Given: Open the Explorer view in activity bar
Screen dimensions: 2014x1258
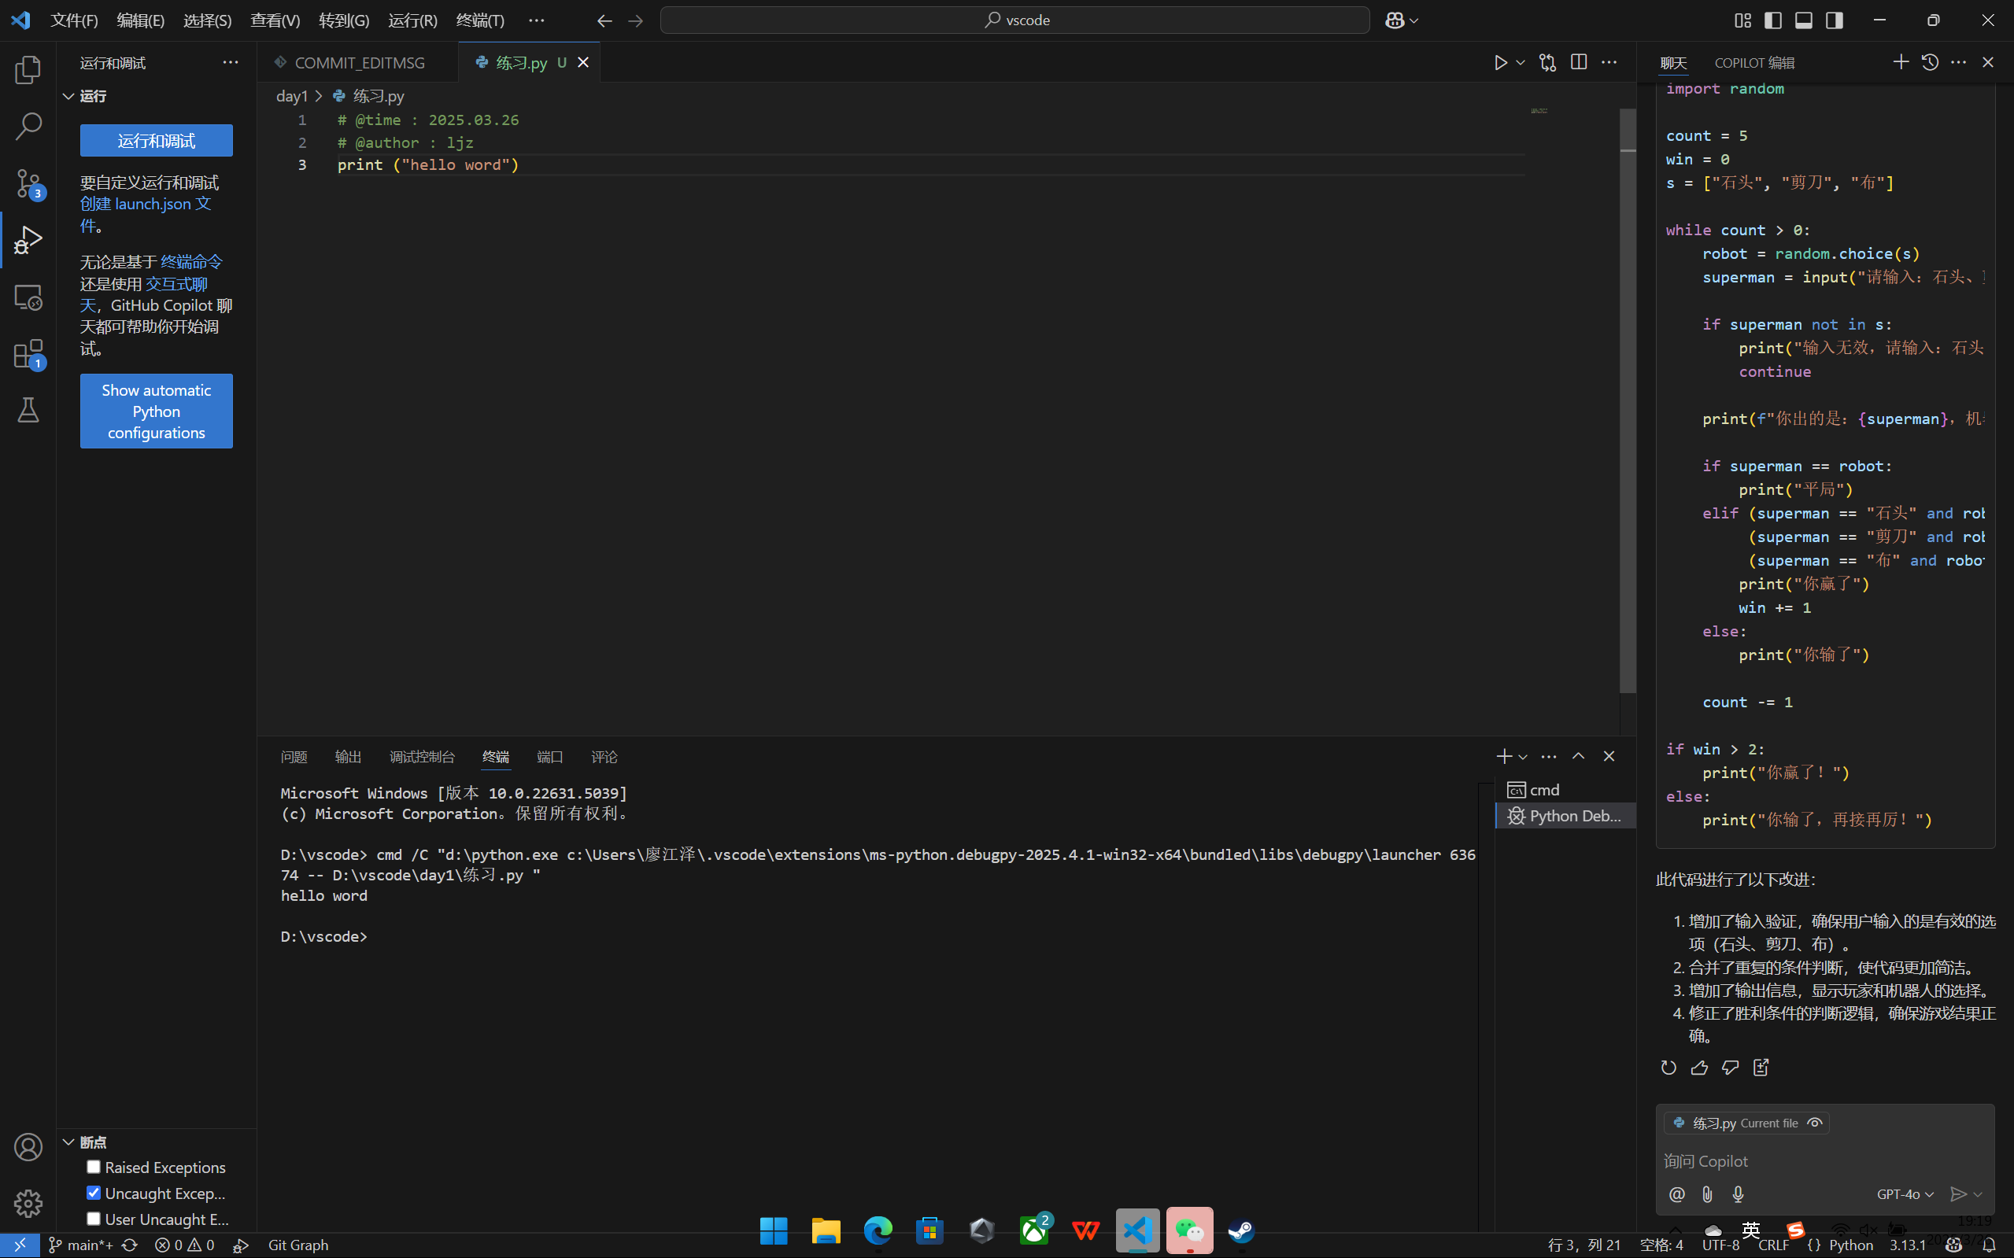Looking at the screenshot, I should click(x=28, y=70).
